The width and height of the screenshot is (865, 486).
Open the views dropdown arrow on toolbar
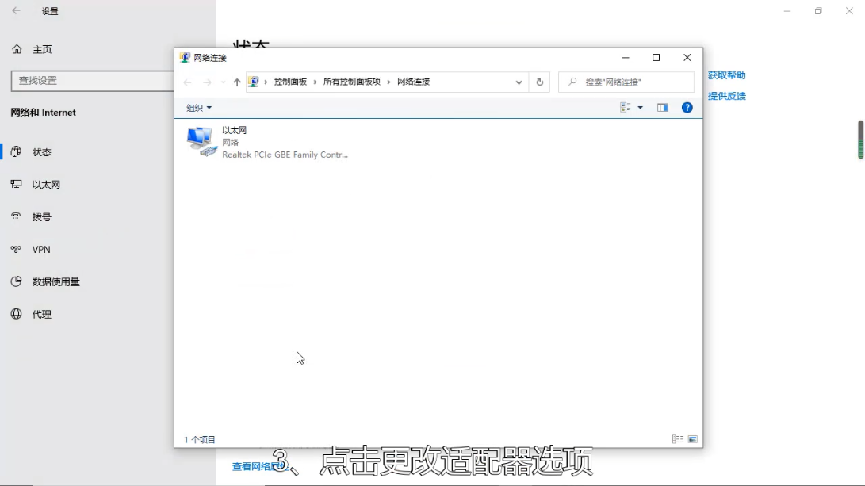[641, 107]
